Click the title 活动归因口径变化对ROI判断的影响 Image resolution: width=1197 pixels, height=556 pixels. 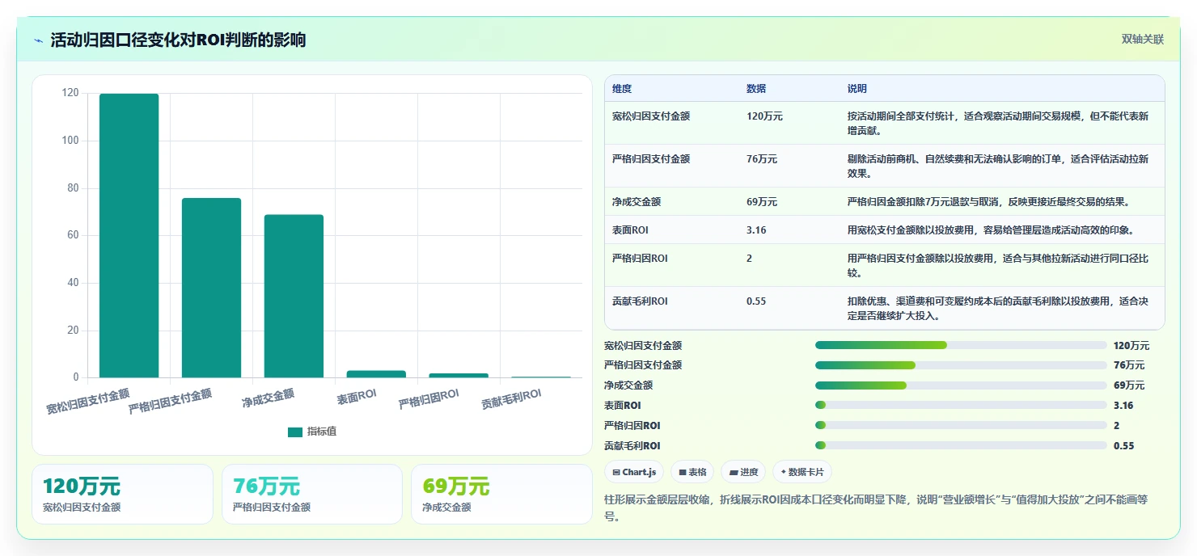coord(178,40)
